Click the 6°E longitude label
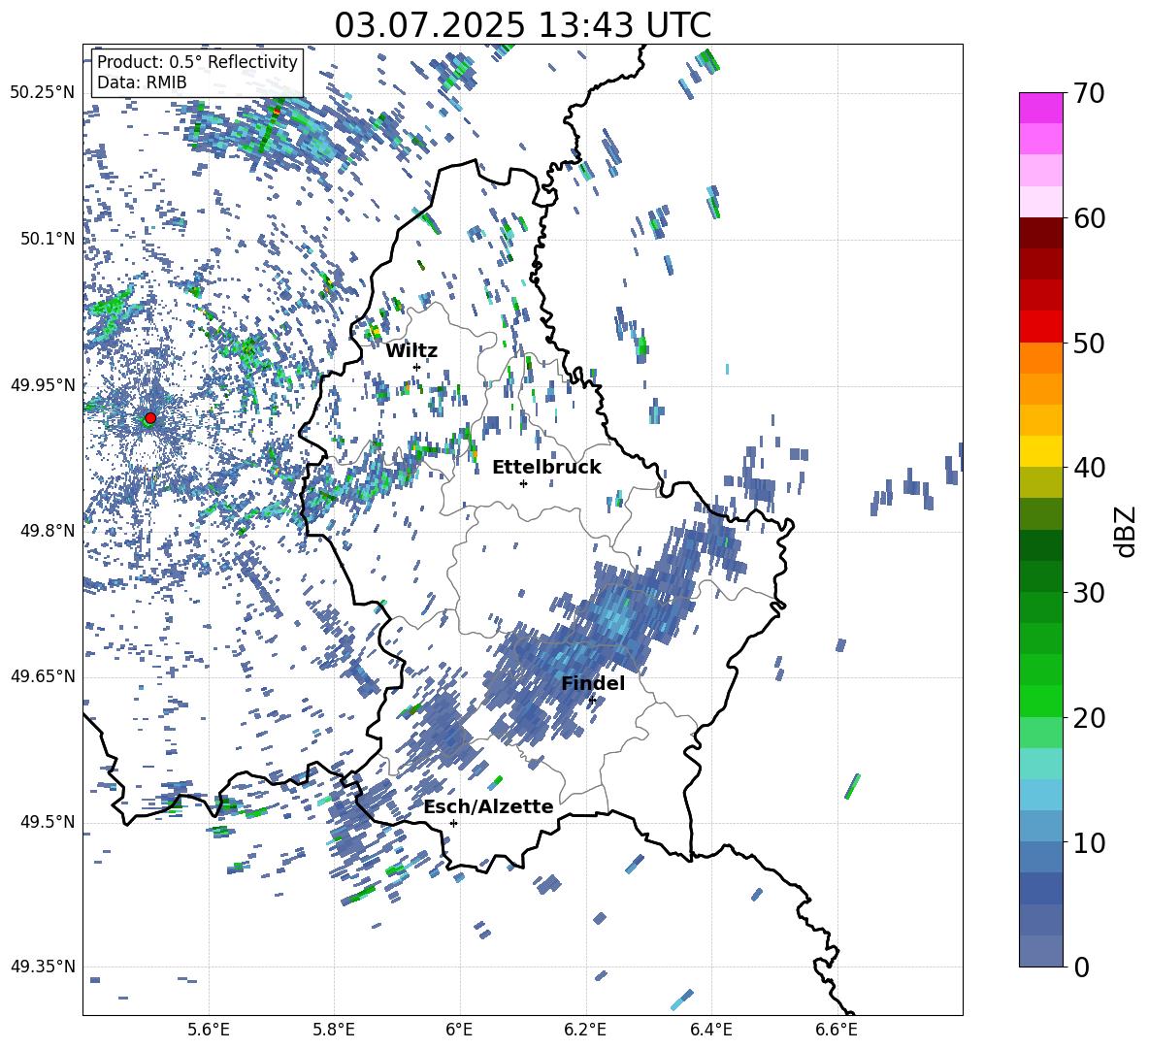 click(459, 1031)
